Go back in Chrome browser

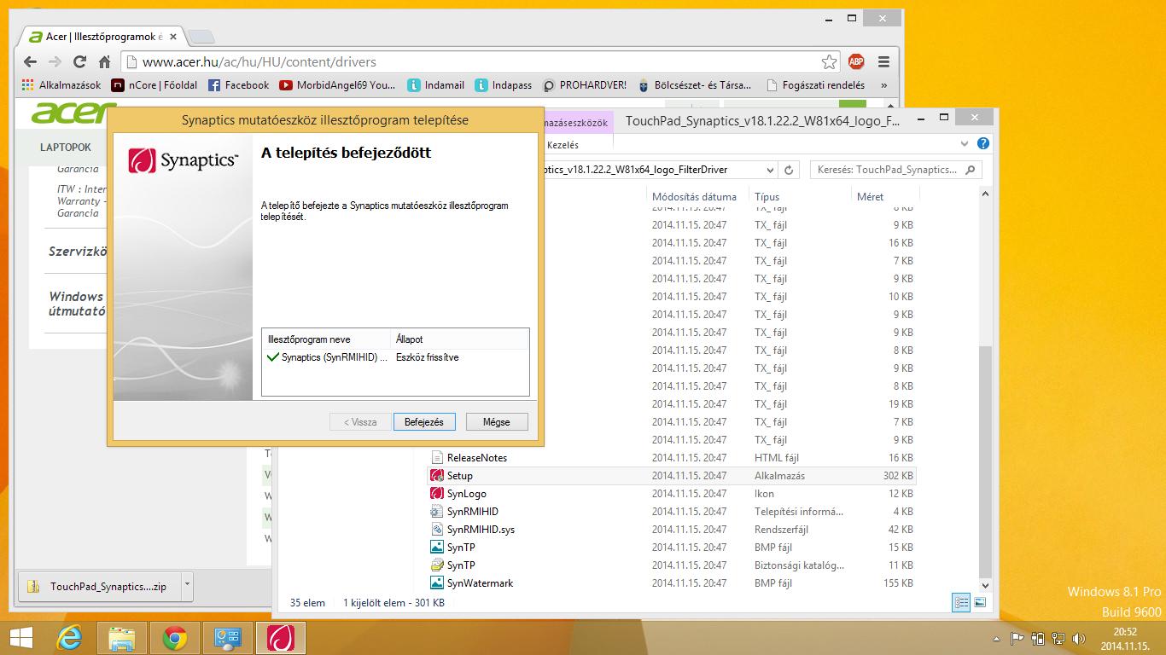(x=31, y=61)
